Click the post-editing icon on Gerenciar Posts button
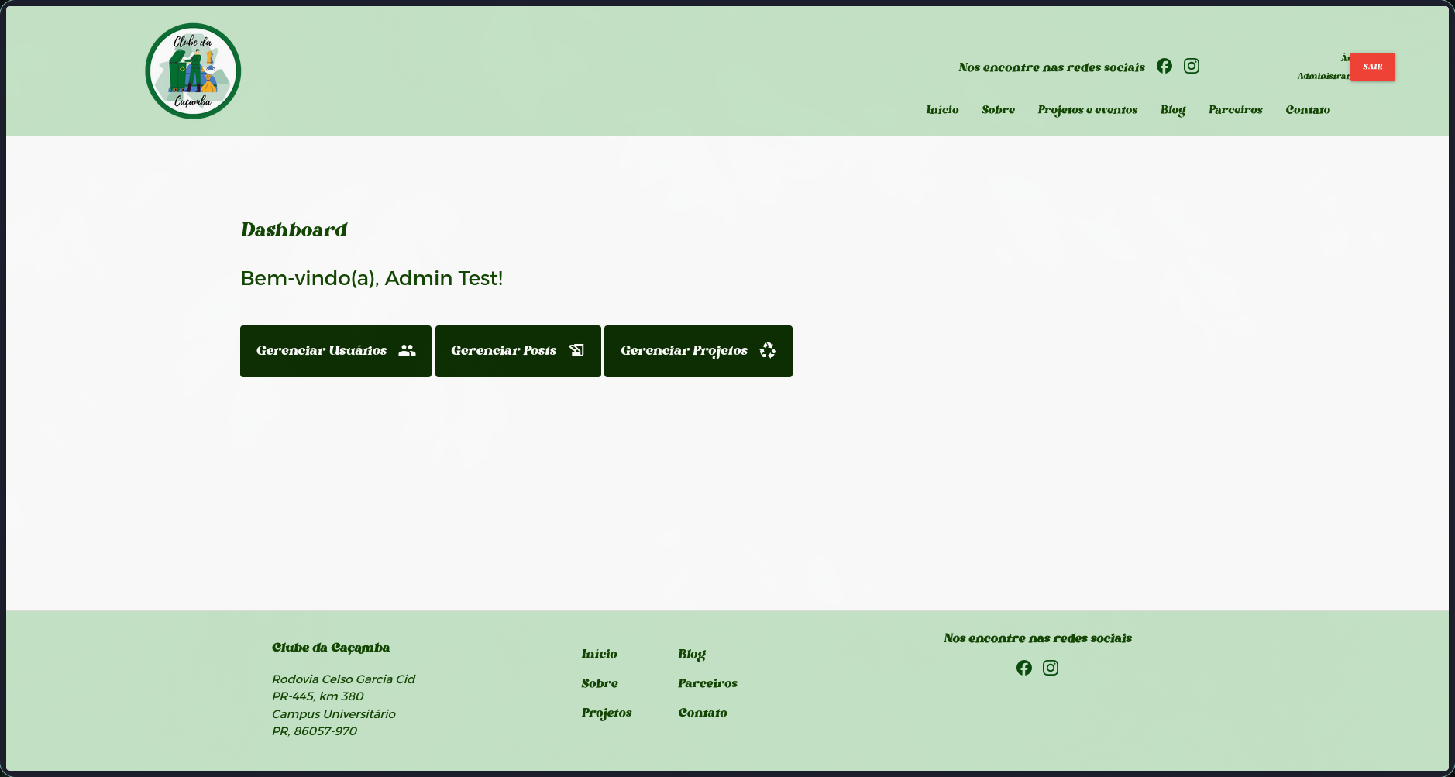The image size is (1455, 777). 576,350
